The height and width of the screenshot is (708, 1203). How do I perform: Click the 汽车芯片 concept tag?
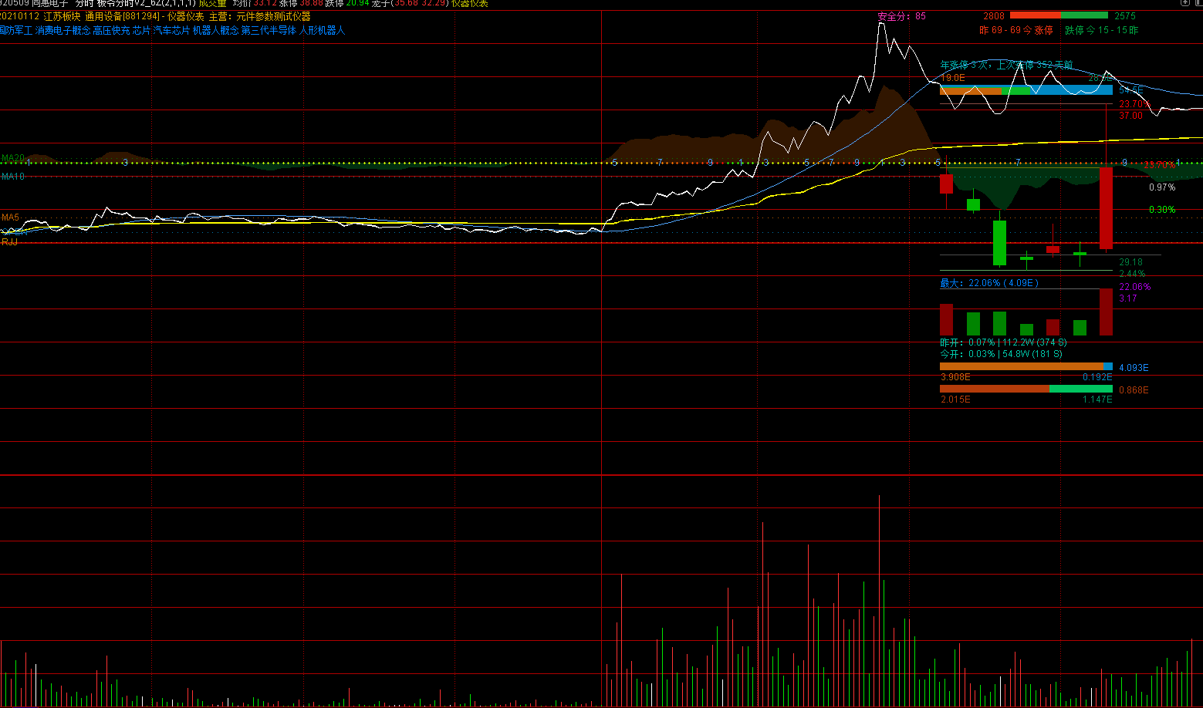click(171, 31)
